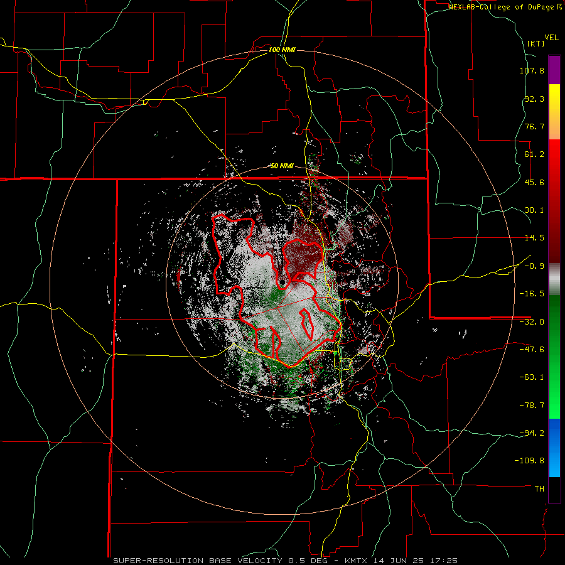Click the -94.2 legend value
Screen dimensions: 565x565
[532, 433]
